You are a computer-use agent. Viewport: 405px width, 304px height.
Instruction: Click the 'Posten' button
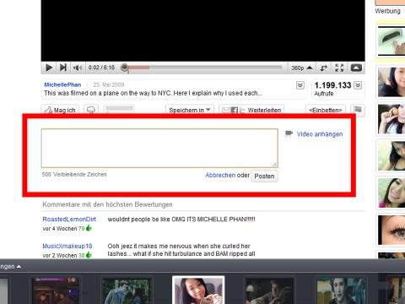(264, 176)
